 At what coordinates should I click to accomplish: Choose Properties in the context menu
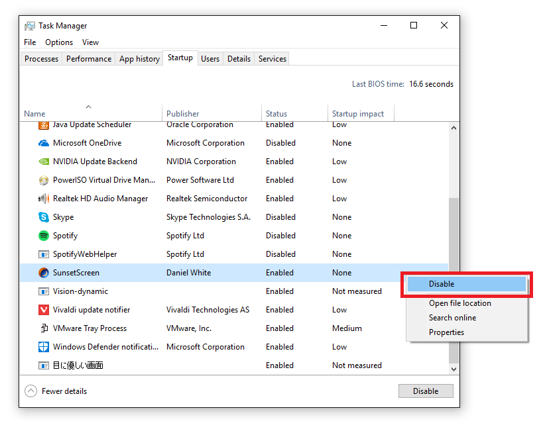pos(467,332)
